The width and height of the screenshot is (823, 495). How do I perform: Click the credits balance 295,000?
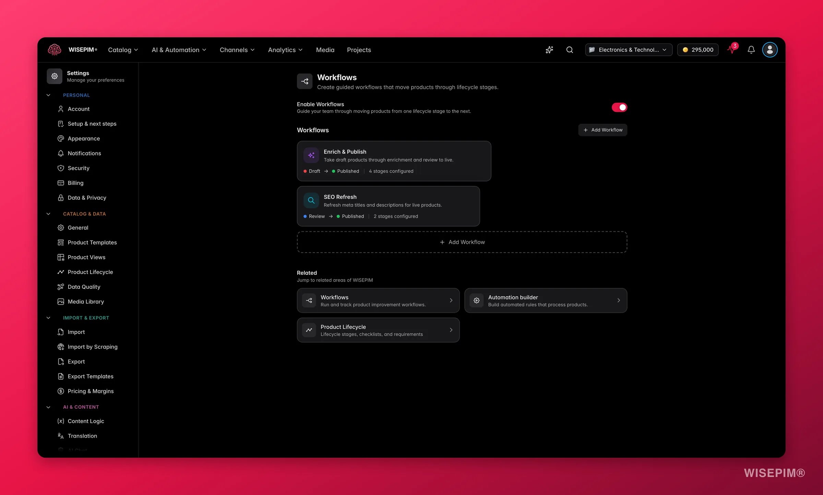(x=698, y=50)
